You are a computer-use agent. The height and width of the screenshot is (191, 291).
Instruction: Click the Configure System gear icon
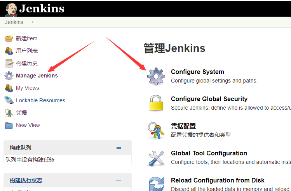click(156, 76)
